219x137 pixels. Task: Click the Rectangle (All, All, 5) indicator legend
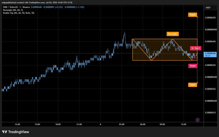[13, 10]
